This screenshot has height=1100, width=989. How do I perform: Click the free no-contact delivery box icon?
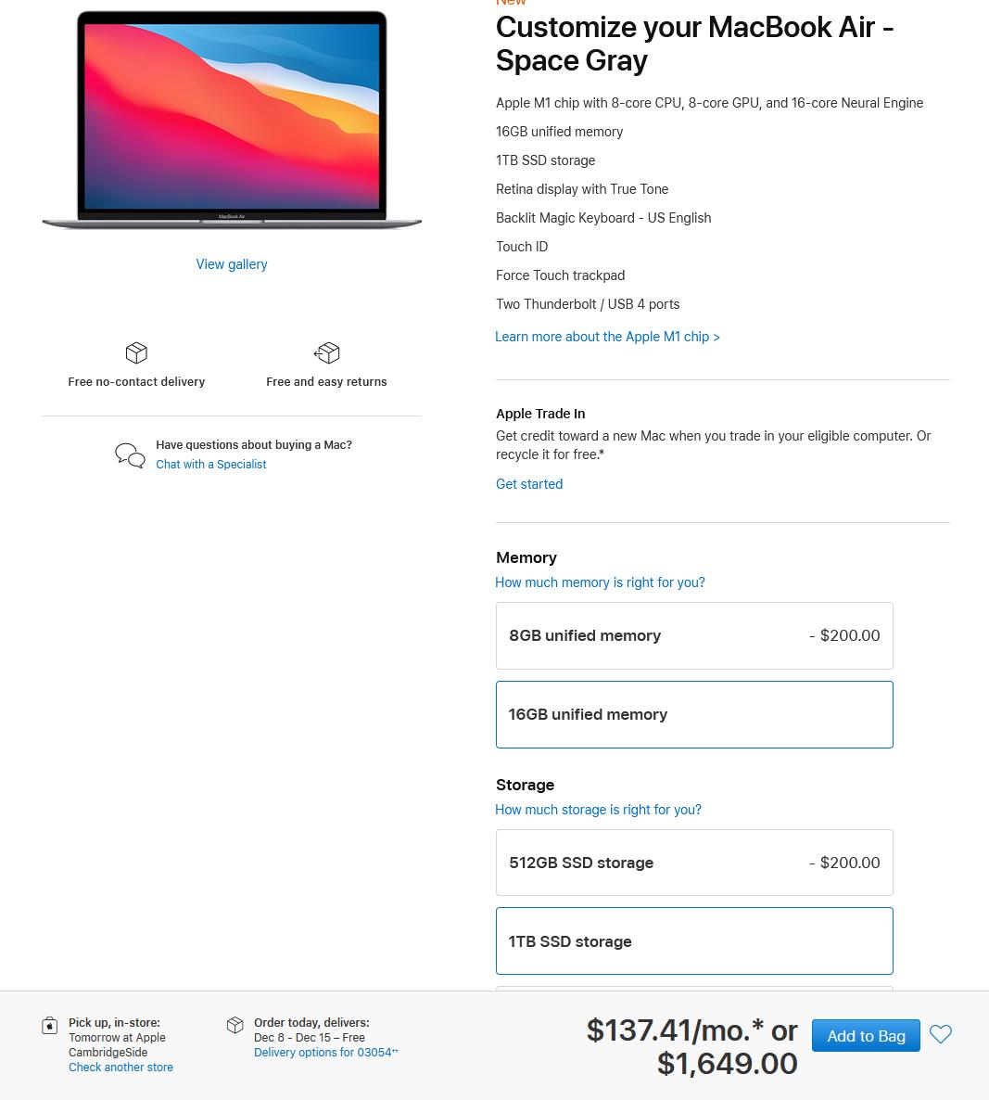pyautogui.click(x=136, y=352)
